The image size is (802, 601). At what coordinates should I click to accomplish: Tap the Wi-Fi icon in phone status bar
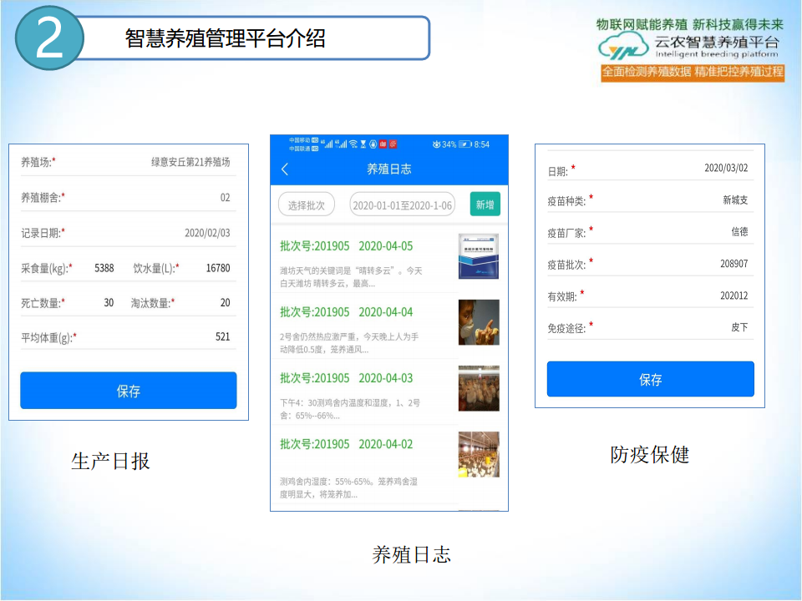coord(353,144)
